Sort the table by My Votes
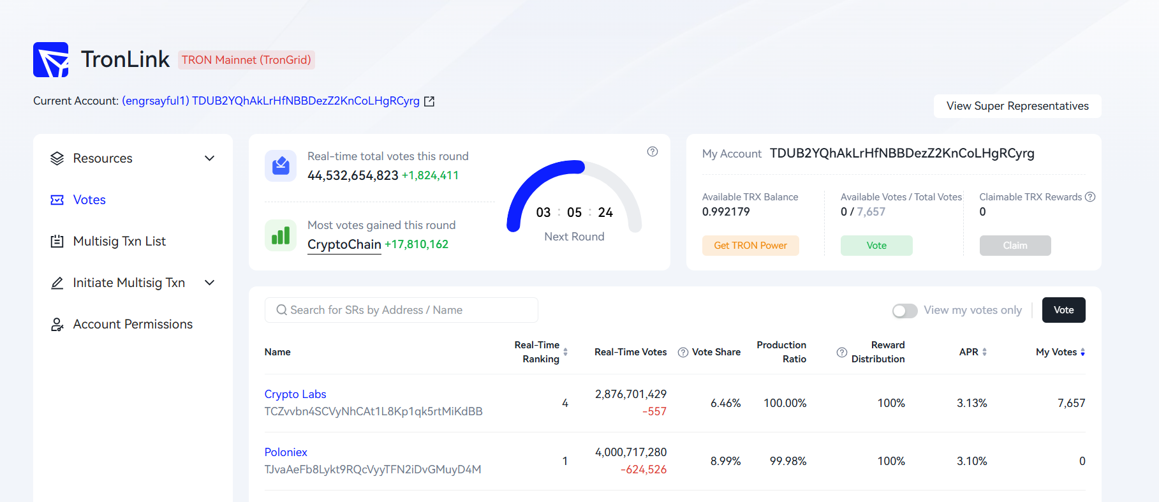 point(1082,352)
